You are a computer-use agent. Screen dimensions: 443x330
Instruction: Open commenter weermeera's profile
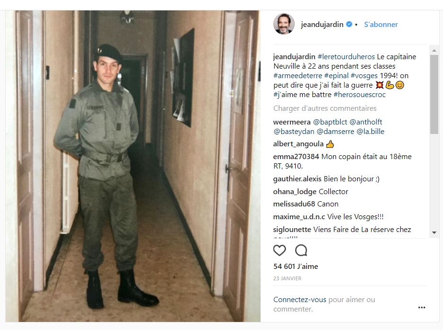(x=292, y=122)
